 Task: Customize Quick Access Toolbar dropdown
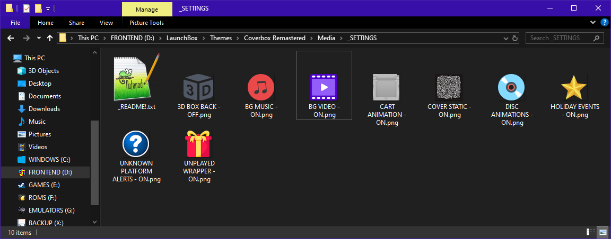pos(48,8)
